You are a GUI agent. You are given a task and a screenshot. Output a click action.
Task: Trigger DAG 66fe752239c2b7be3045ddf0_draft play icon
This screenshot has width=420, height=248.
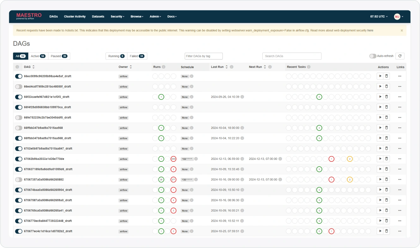[380, 118]
